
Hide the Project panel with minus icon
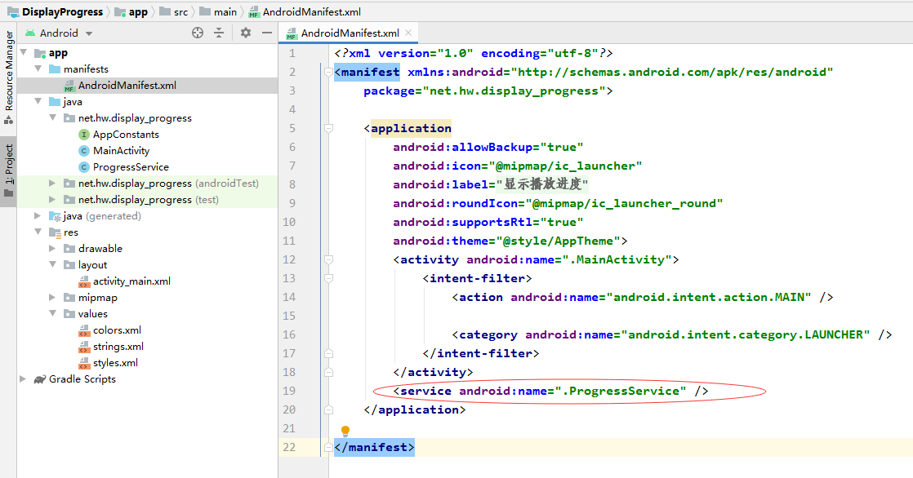coord(267,33)
